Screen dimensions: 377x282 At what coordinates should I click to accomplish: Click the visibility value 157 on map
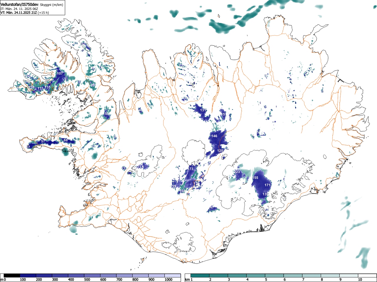point(224,114)
